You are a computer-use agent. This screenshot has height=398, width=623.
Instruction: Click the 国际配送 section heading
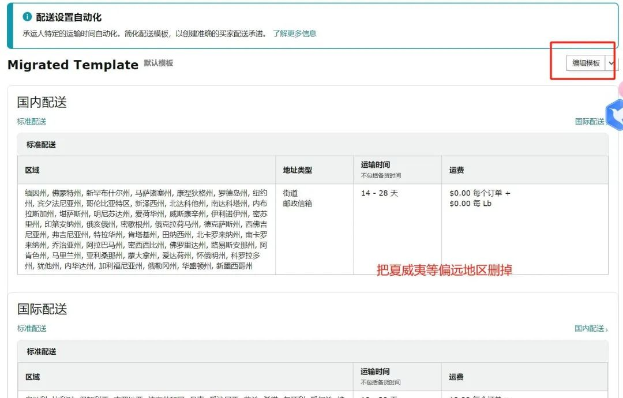click(42, 309)
